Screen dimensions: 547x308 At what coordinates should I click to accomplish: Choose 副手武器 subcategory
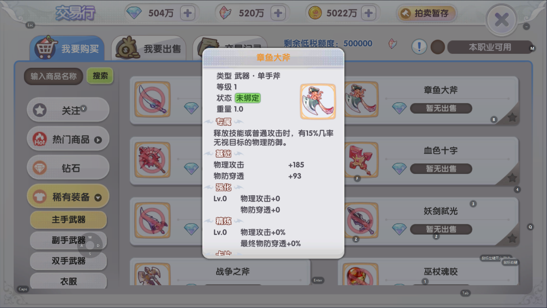point(68,240)
